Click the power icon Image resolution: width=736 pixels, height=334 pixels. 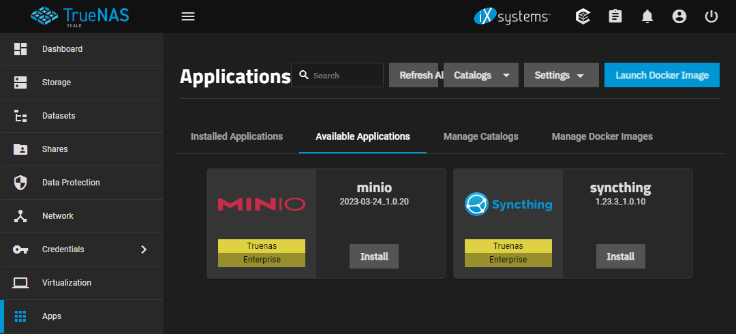coord(711,16)
